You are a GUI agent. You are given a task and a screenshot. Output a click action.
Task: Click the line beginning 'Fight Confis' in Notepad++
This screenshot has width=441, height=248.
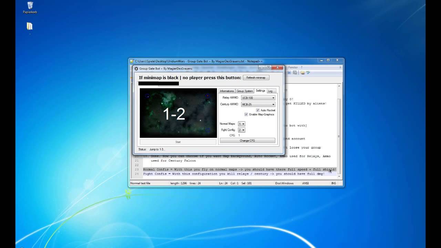[234, 174]
